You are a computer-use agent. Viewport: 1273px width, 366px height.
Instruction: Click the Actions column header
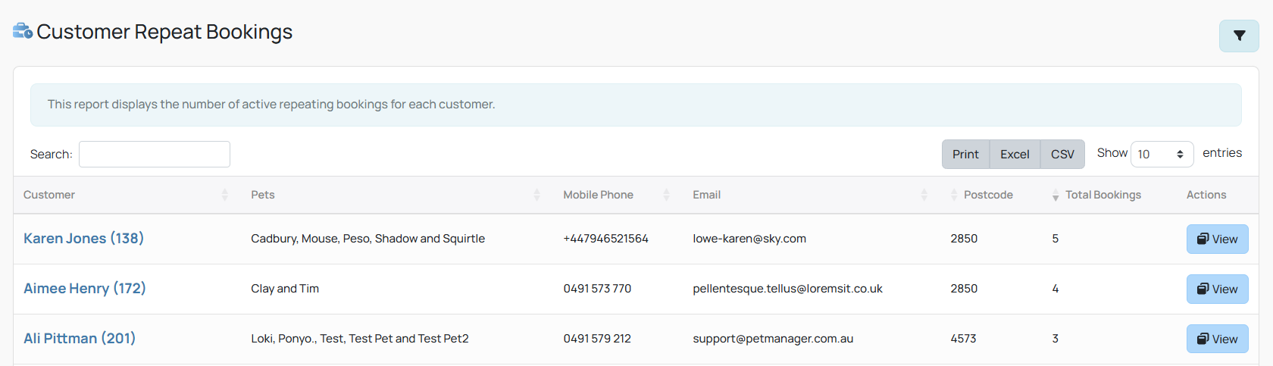(x=1206, y=195)
